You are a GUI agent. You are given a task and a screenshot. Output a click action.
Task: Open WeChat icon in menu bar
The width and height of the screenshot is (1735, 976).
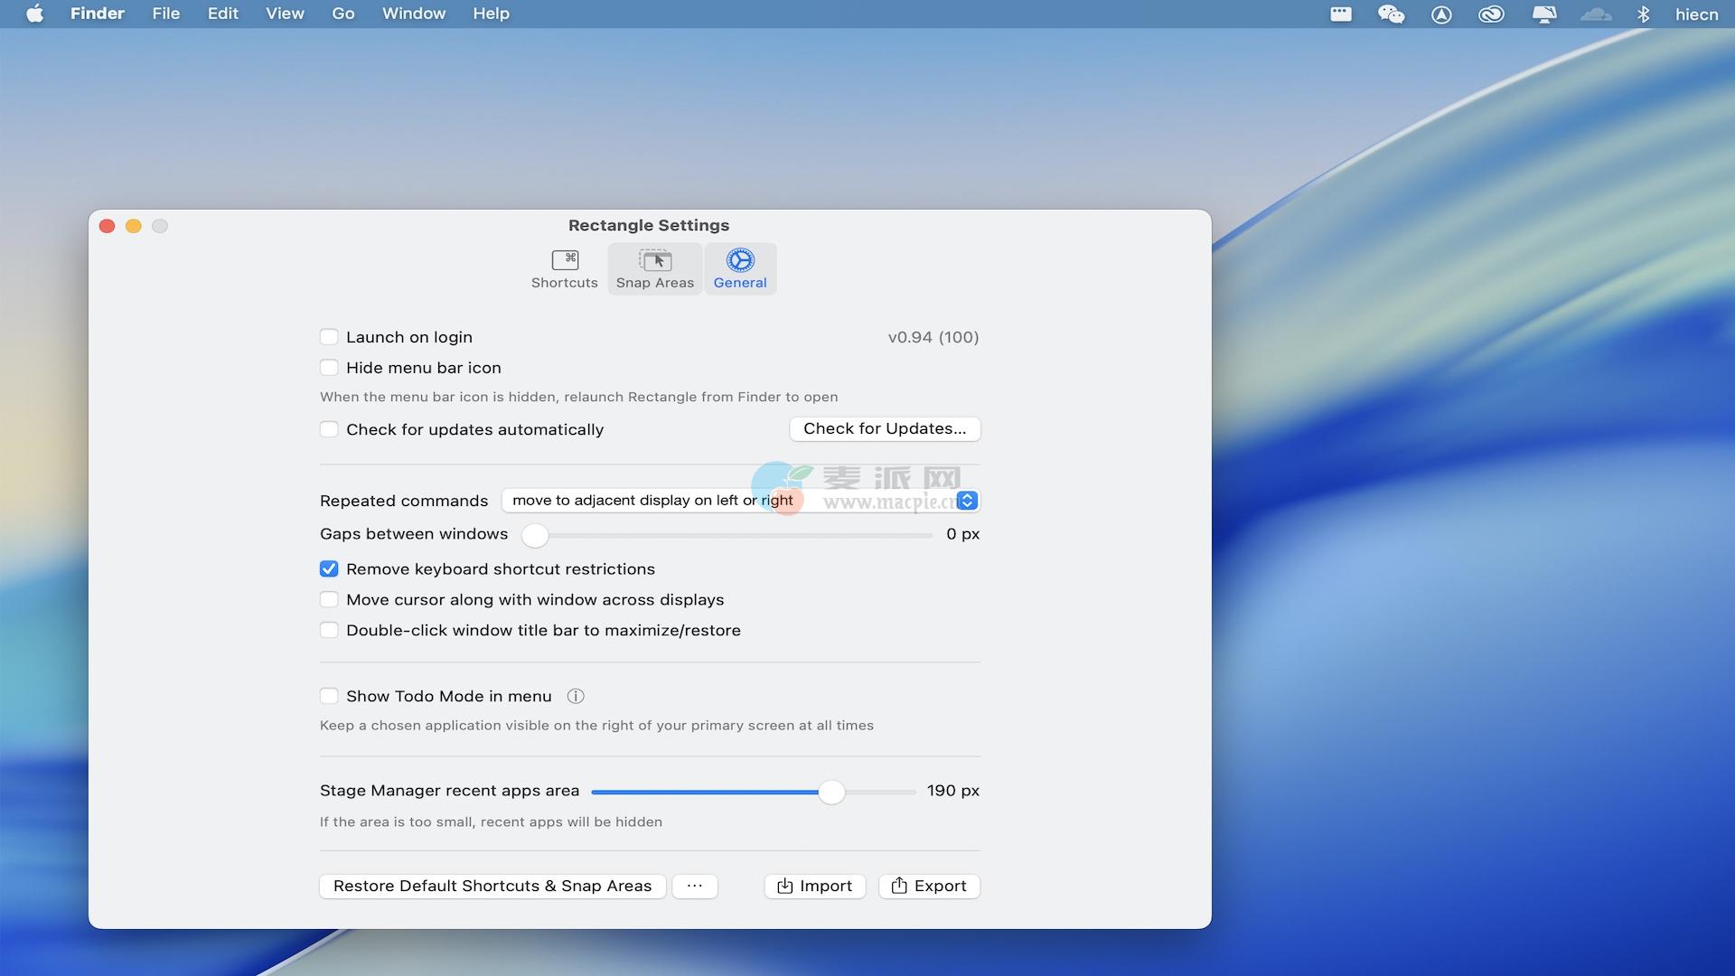click(1391, 14)
